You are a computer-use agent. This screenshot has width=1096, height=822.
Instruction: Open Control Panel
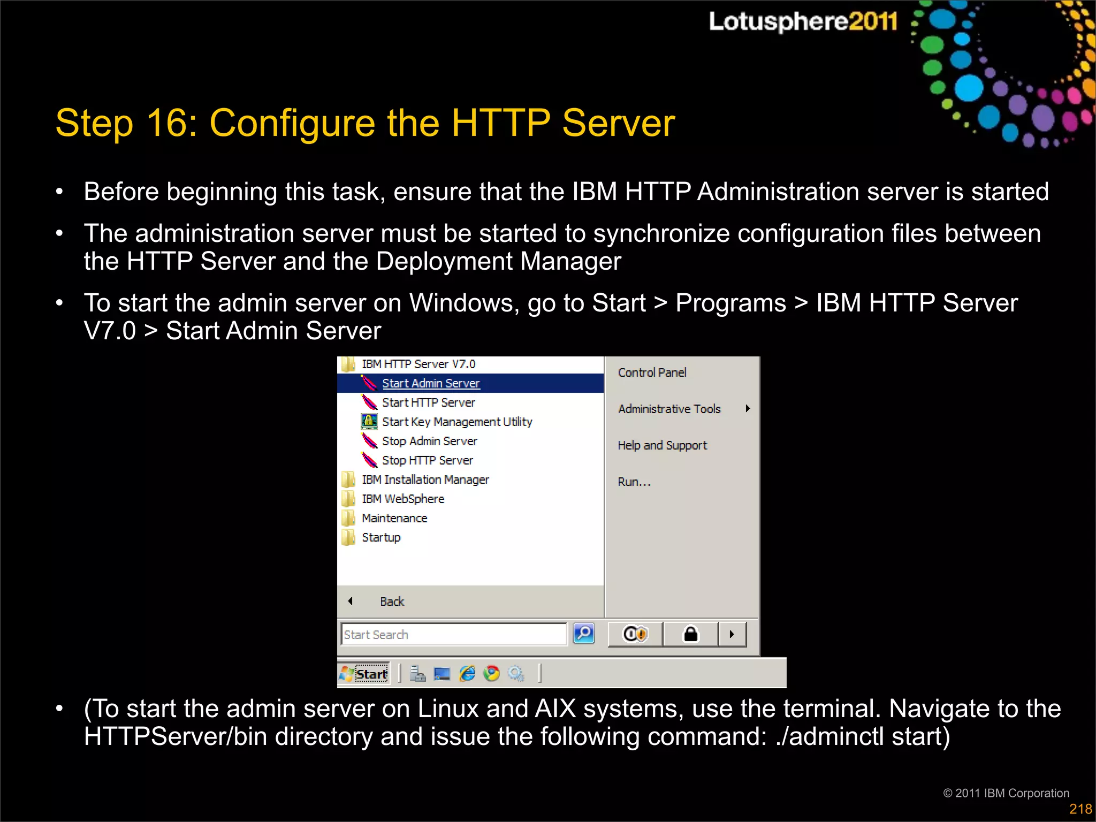(652, 372)
